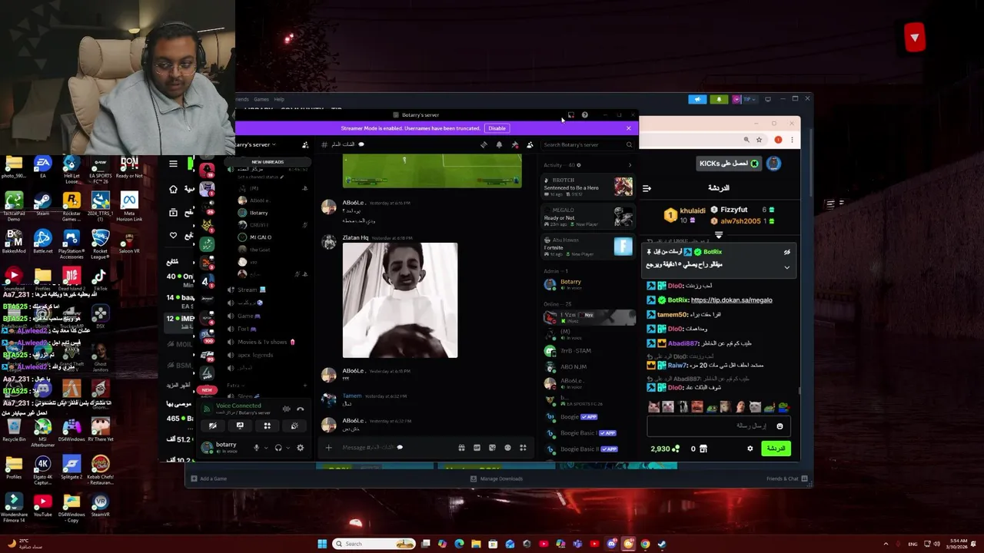Expand the Activity section arrow
This screenshot has width=984, height=553.
[630, 165]
